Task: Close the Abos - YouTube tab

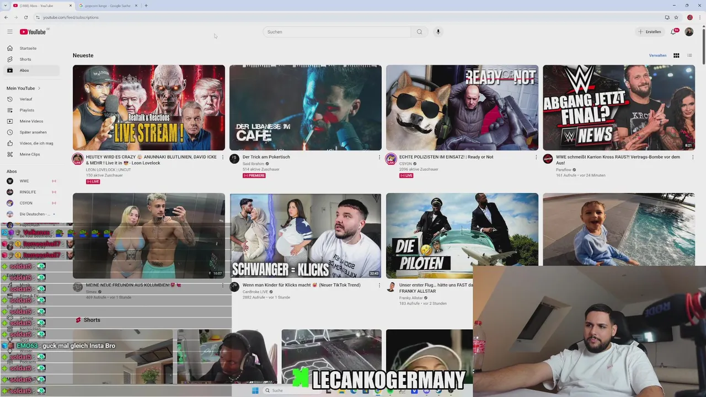Action: (71, 6)
